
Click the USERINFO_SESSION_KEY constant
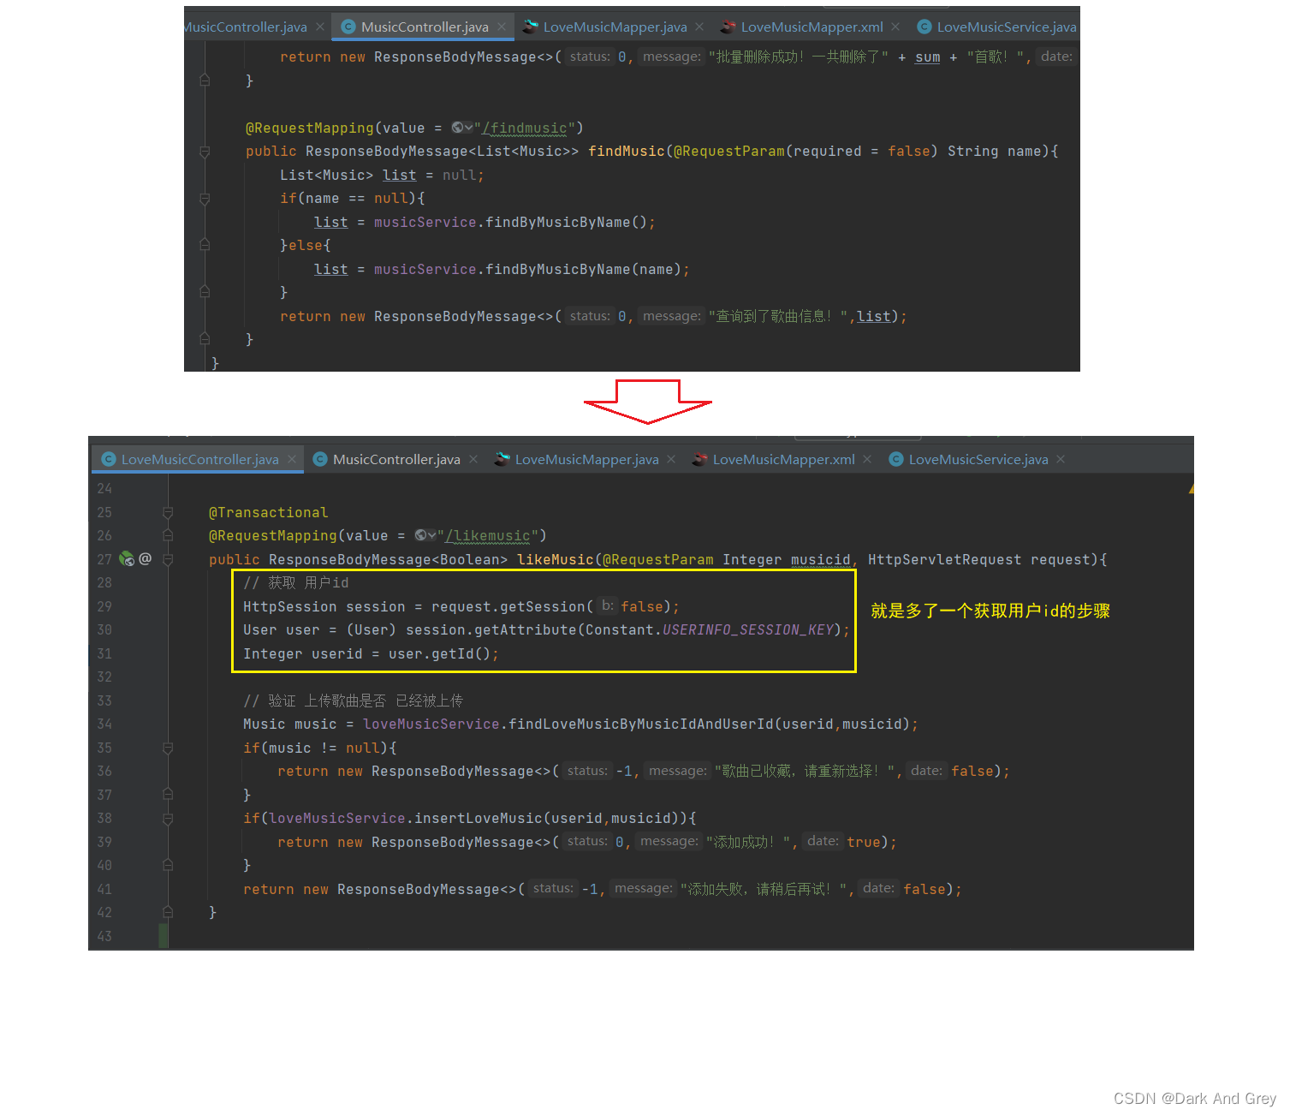[748, 629]
